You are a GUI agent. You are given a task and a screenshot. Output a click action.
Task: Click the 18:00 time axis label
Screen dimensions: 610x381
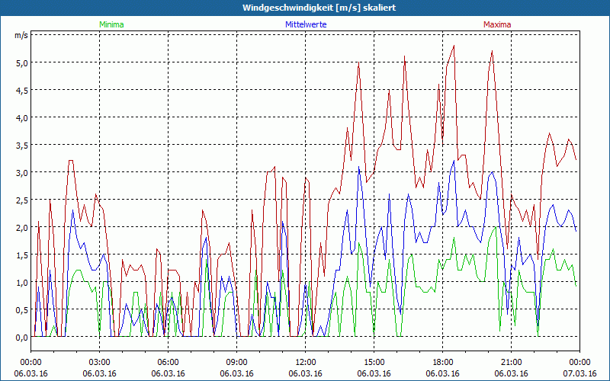(443, 362)
